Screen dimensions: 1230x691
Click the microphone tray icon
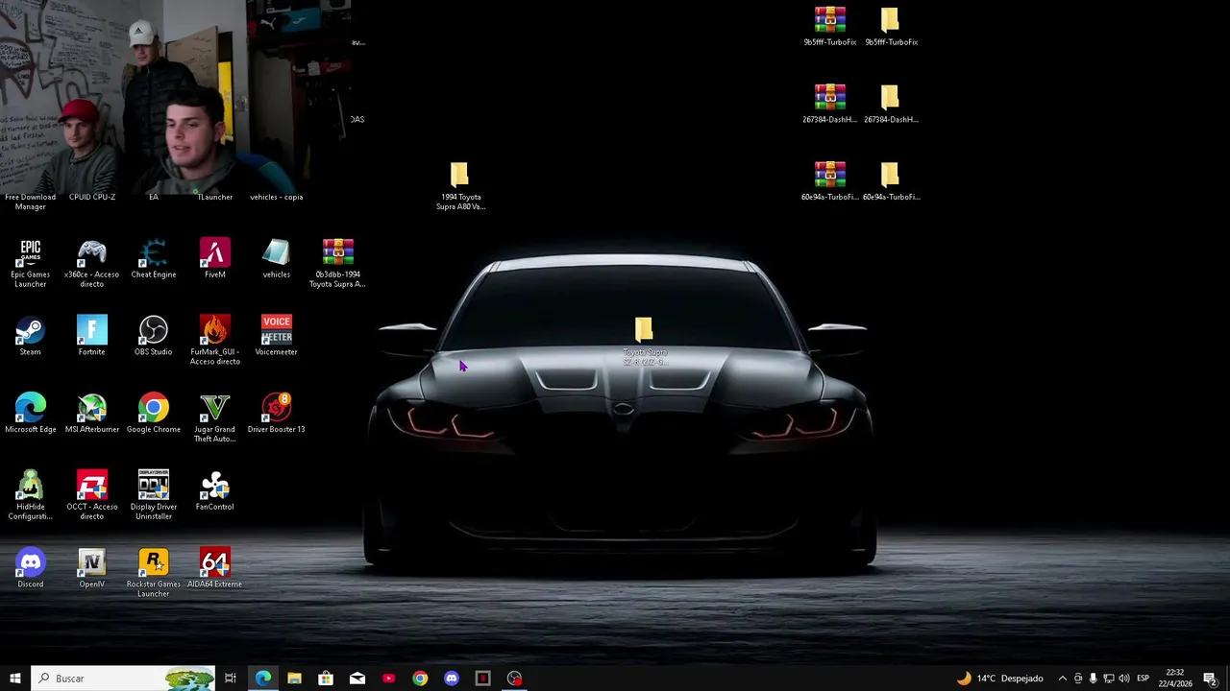click(x=1093, y=679)
